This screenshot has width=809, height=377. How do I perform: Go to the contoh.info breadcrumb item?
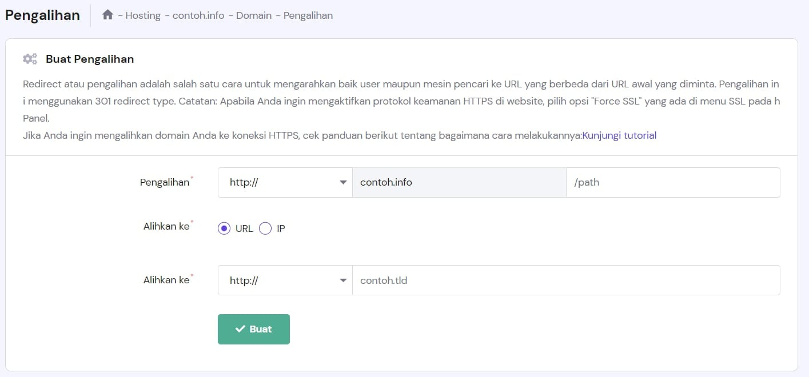[200, 15]
